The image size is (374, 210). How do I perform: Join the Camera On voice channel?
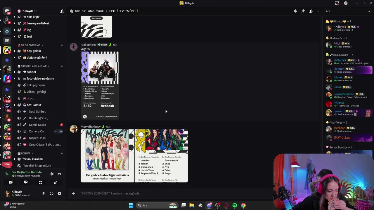(40, 131)
